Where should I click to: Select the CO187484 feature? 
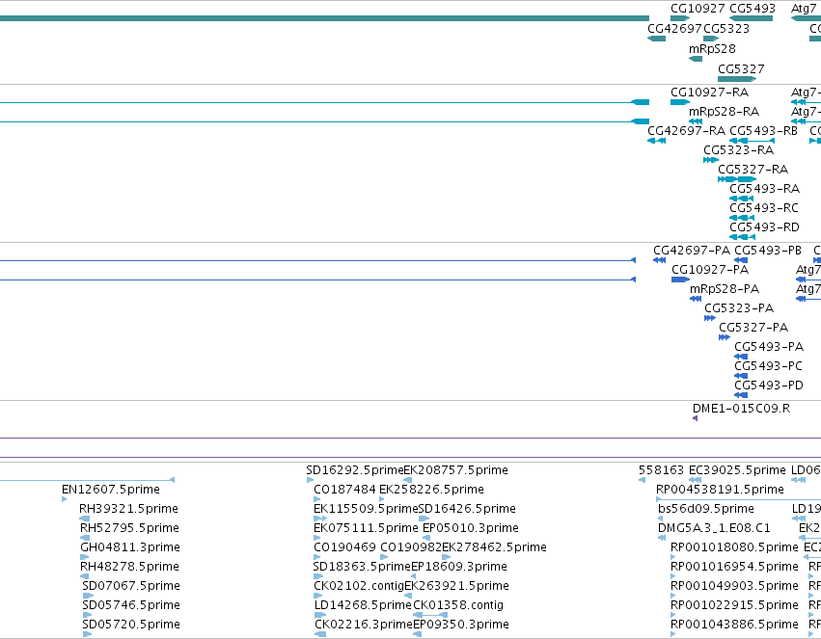coord(316,499)
